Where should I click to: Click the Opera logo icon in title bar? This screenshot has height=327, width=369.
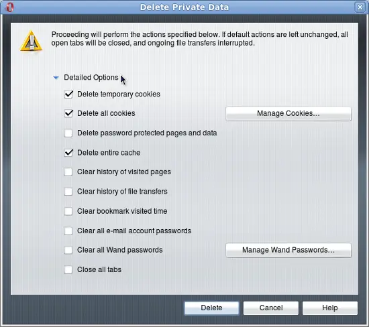click(9, 7)
